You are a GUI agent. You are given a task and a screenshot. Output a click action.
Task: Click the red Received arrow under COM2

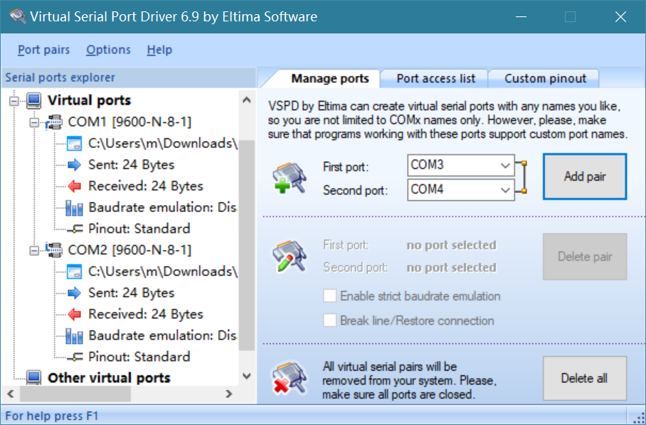pos(75,315)
